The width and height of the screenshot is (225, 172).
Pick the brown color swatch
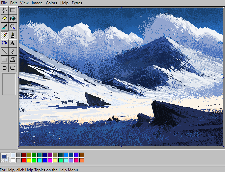[x=82, y=155]
